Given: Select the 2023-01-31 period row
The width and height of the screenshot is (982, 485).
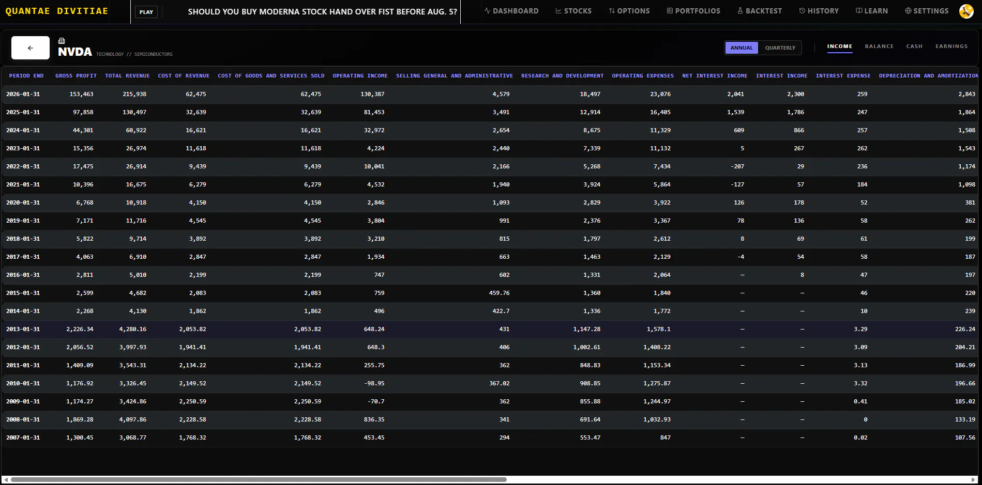Looking at the screenshot, I should point(490,148).
